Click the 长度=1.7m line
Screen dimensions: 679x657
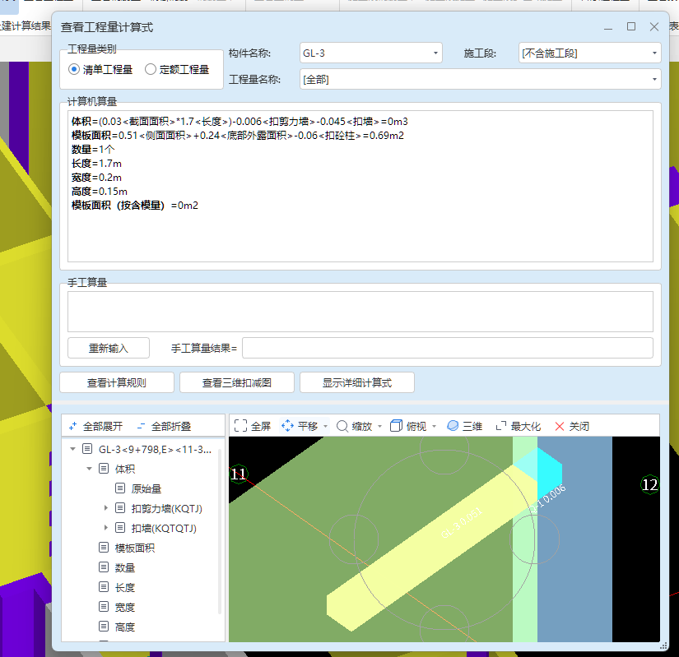point(96,164)
